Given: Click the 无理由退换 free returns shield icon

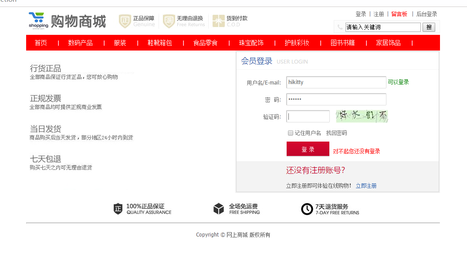Looking at the screenshot, I should [169, 21].
